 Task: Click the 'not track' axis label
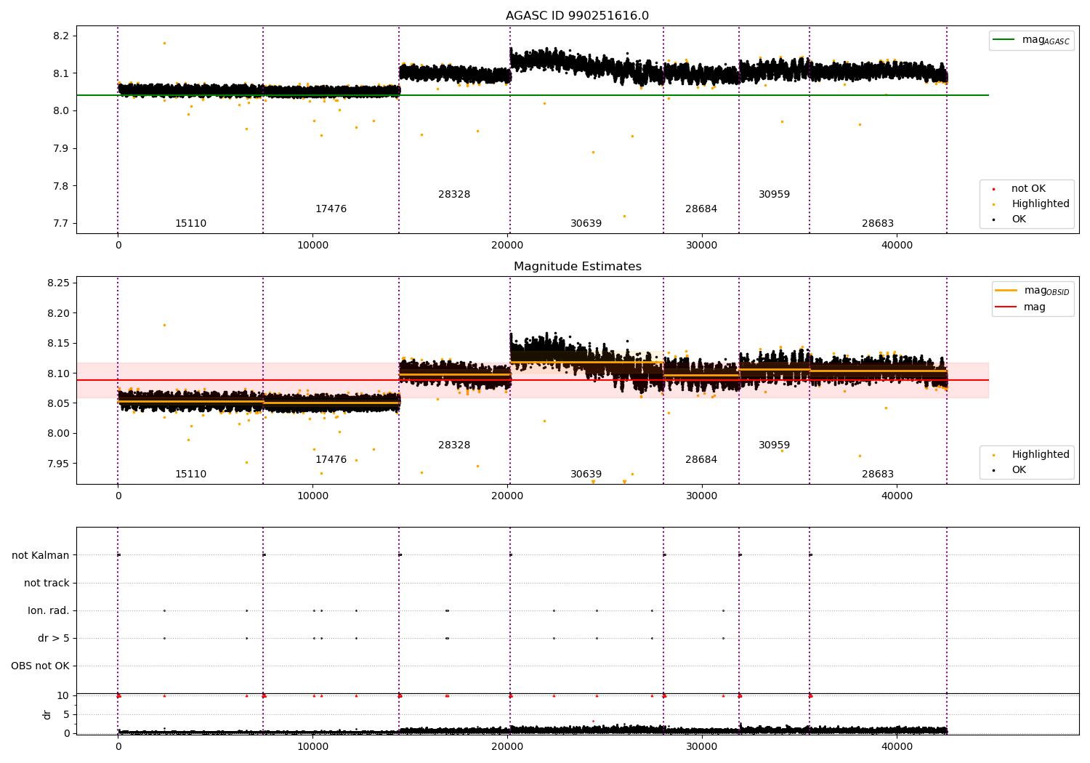47,584
